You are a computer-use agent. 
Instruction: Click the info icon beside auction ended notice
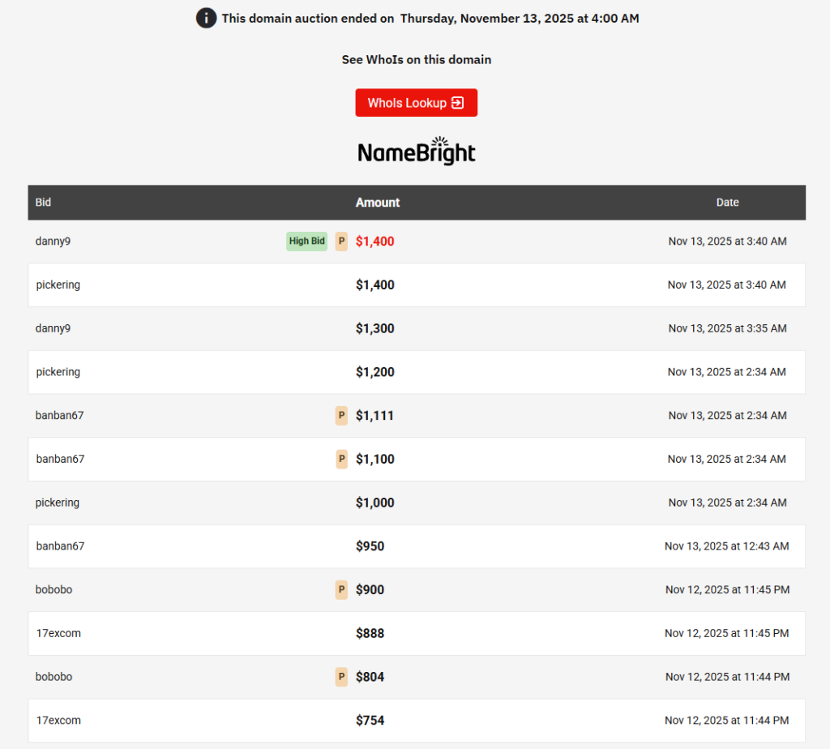[206, 18]
